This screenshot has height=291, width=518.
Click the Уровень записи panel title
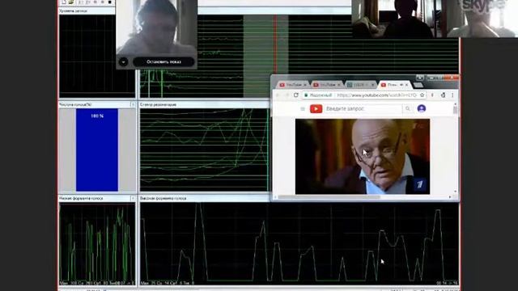[73, 11]
